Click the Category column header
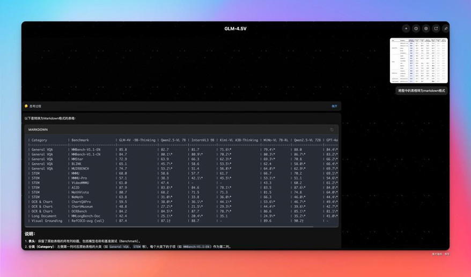 (x=39, y=140)
